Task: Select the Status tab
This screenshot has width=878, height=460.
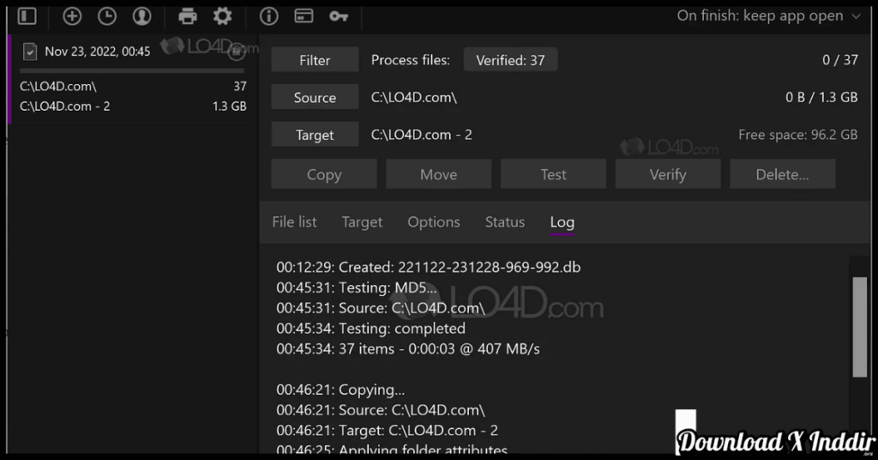Action: click(x=505, y=221)
